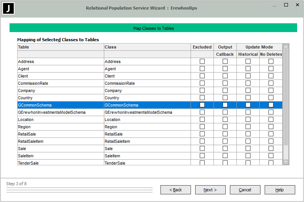This screenshot has width=304, height=202.
Task: Click the scrollbar down arrow in table
Action: (286, 162)
